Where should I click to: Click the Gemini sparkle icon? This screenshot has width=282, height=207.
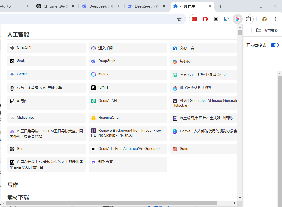tap(12, 74)
